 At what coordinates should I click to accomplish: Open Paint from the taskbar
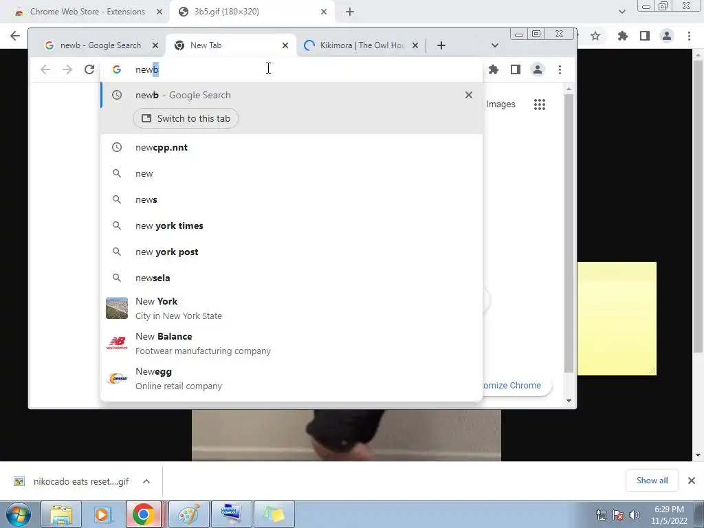(x=188, y=514)
